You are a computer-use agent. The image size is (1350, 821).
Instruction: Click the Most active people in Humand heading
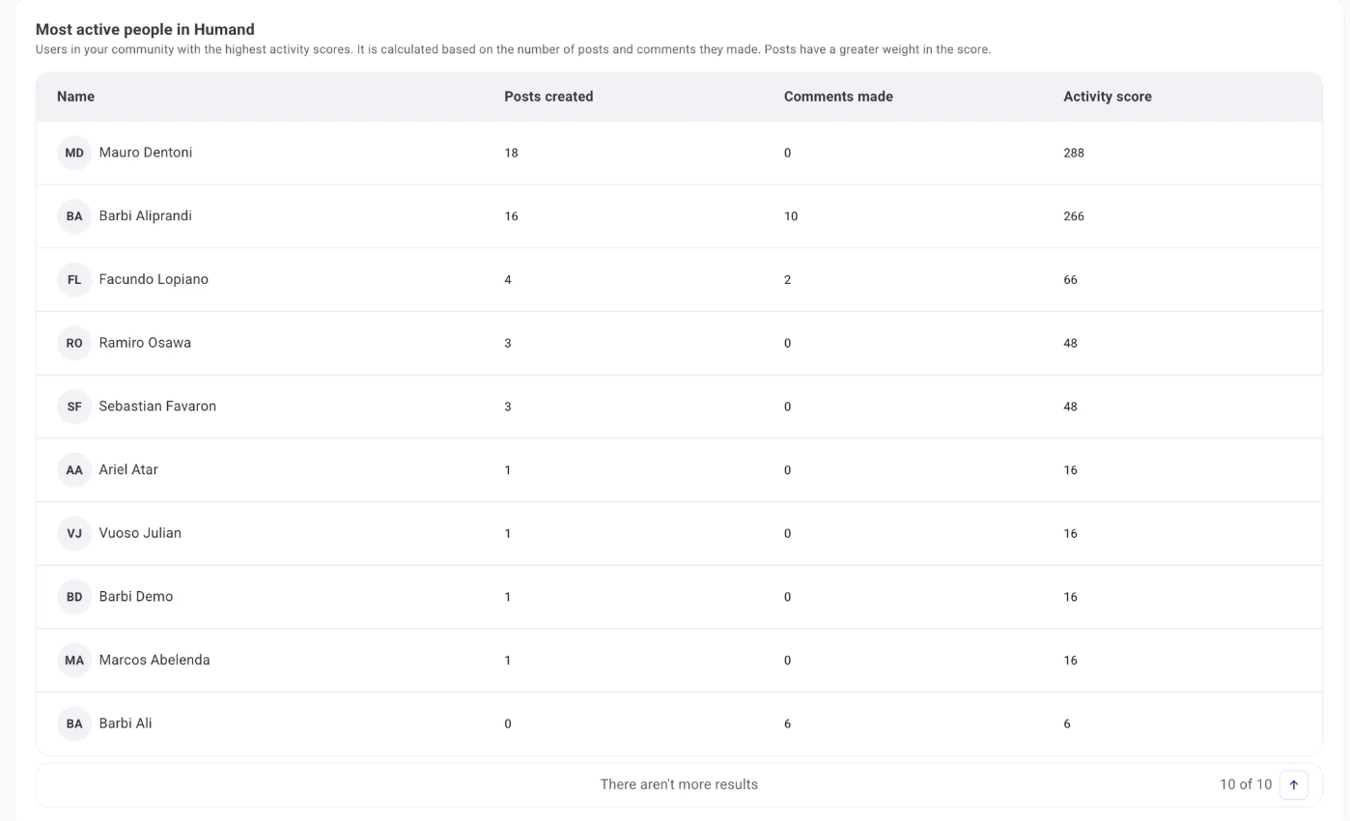click(x=145, y=30)
